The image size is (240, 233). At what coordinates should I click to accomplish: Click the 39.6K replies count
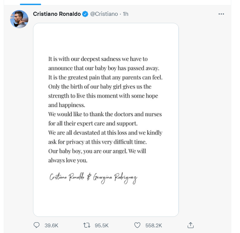51,225
